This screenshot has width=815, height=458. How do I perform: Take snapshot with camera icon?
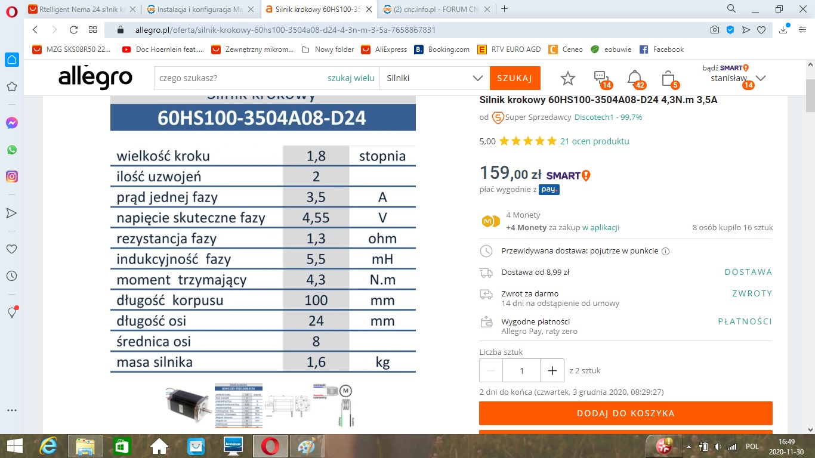click(x=714, y=30)
